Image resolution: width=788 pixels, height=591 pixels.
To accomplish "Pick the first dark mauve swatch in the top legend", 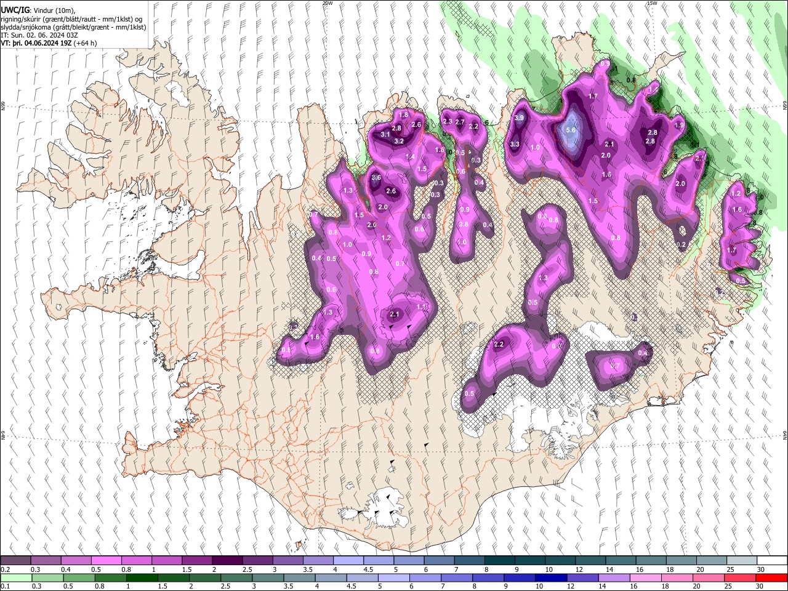I will click(x=17, y=560).
